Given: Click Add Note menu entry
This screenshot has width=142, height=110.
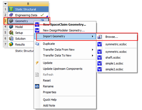Looking at the screenshot, I should (x=49, y=105).
